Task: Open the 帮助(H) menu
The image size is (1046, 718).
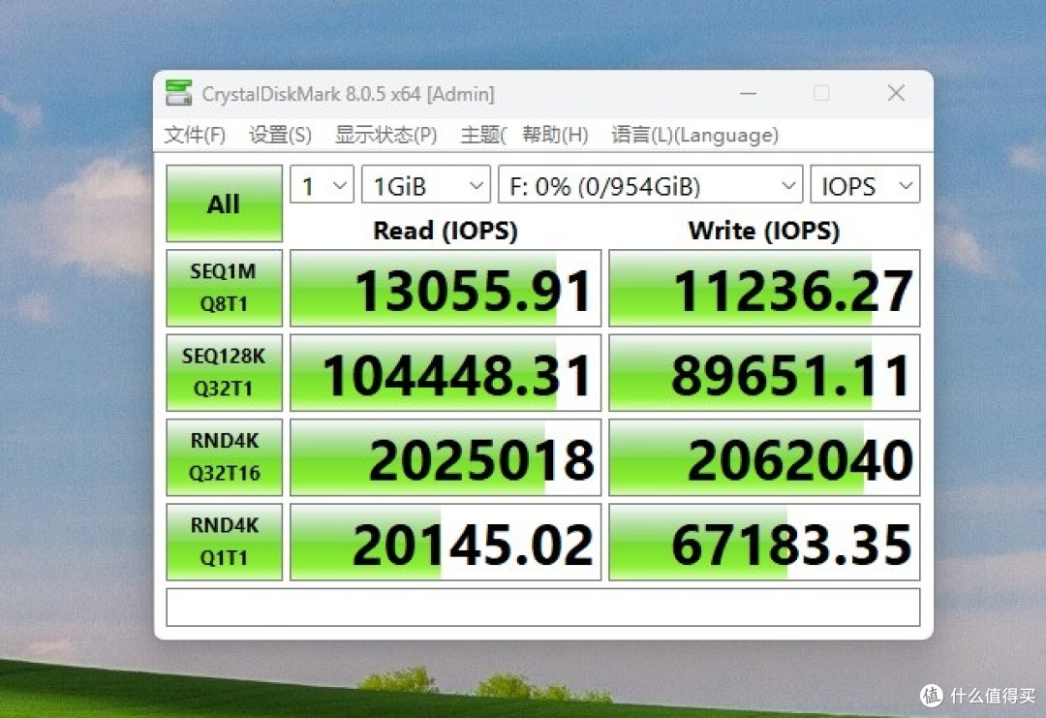Action: point(555,135)
